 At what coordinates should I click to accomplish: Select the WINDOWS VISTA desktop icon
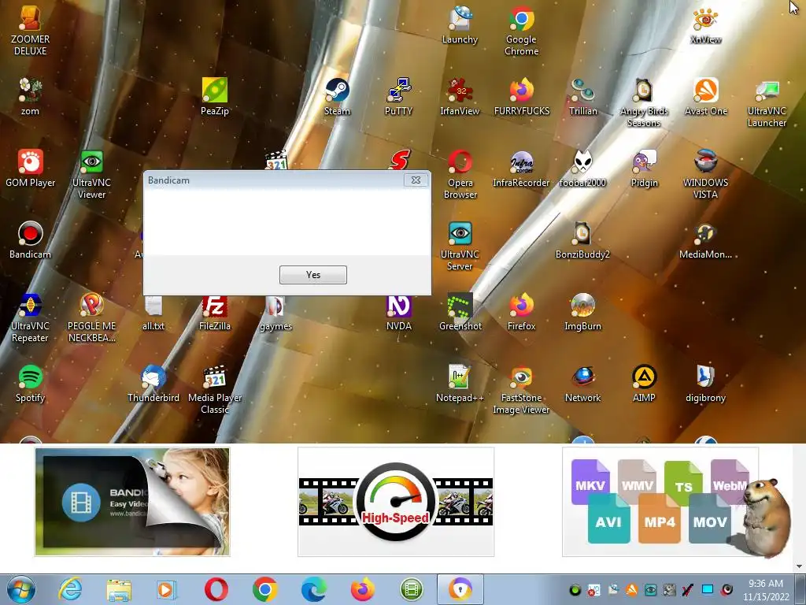point(706,174)
